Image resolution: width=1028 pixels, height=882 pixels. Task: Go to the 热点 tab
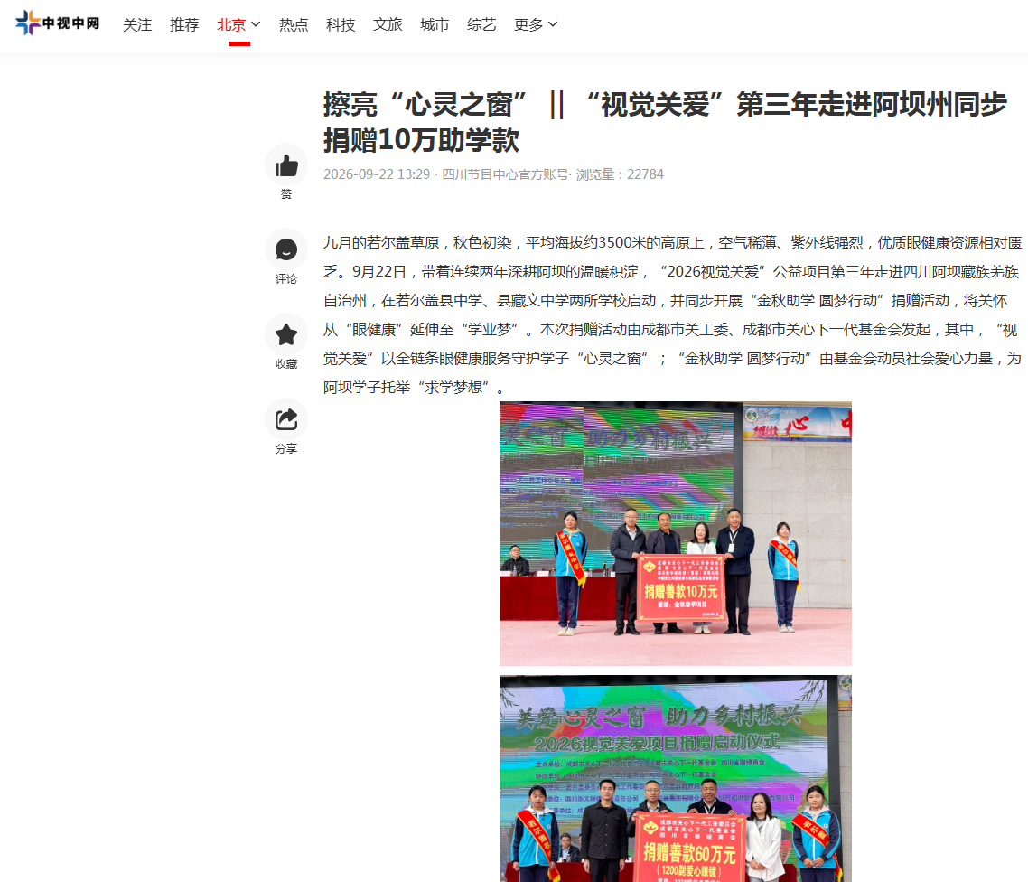click(293, 25)
